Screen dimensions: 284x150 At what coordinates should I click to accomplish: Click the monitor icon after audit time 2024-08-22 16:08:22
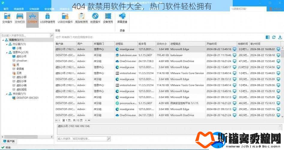(278, 49)
